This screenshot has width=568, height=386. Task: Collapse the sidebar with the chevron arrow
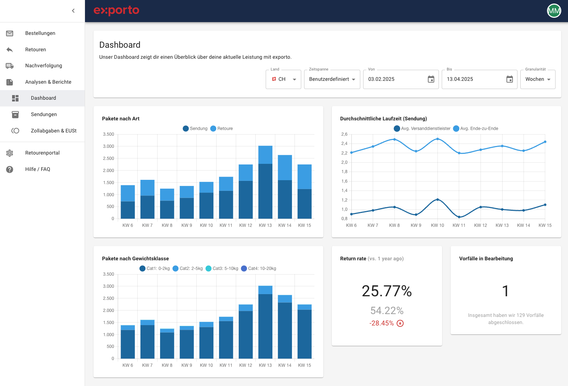[x=73, y=11]
